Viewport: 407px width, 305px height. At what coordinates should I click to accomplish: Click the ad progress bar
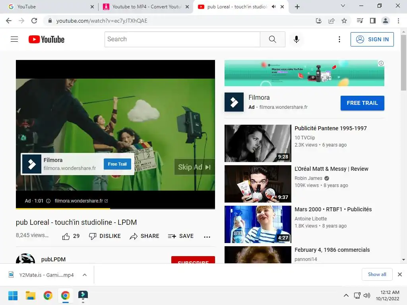(x=115, y=208)
